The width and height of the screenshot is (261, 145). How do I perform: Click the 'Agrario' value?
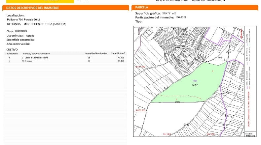(x=30, y=36)
